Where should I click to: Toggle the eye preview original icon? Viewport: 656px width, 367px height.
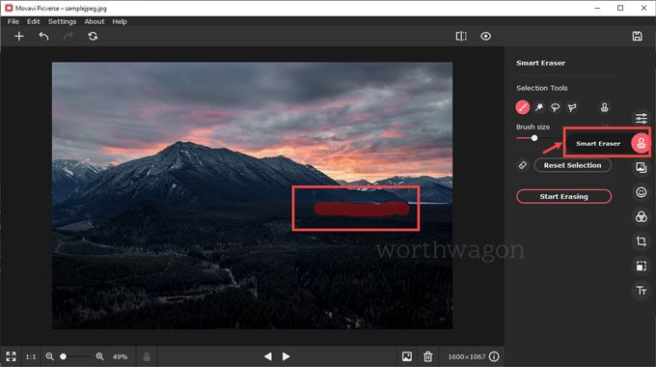(485, 37)
